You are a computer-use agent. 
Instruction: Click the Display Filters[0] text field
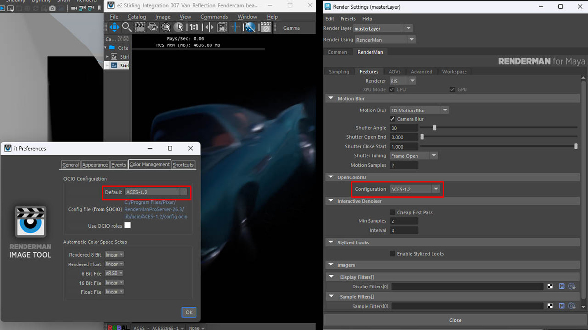click(467, 286)
